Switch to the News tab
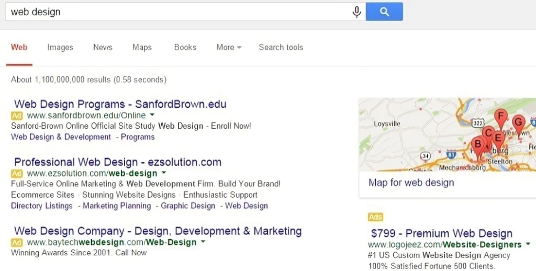Image resolution: width=536 pixels, height=271 pixels. click(103, 47)
